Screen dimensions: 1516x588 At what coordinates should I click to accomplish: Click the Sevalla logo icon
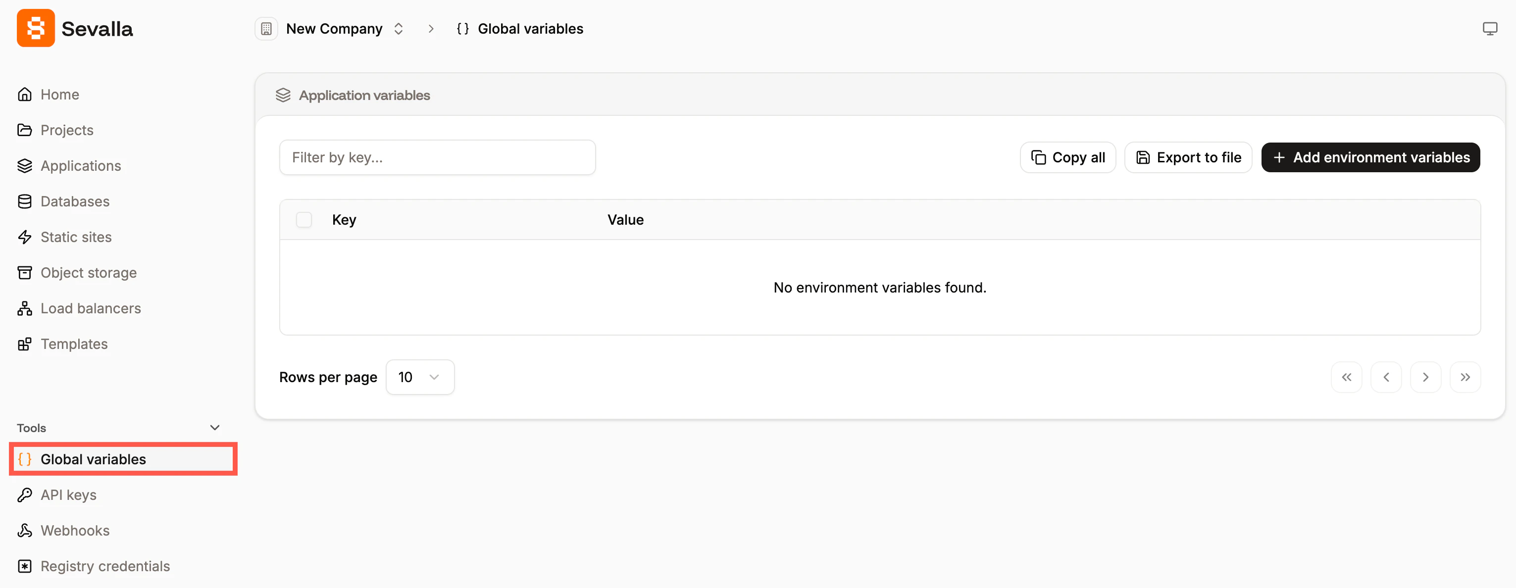[x=35, y=28]
